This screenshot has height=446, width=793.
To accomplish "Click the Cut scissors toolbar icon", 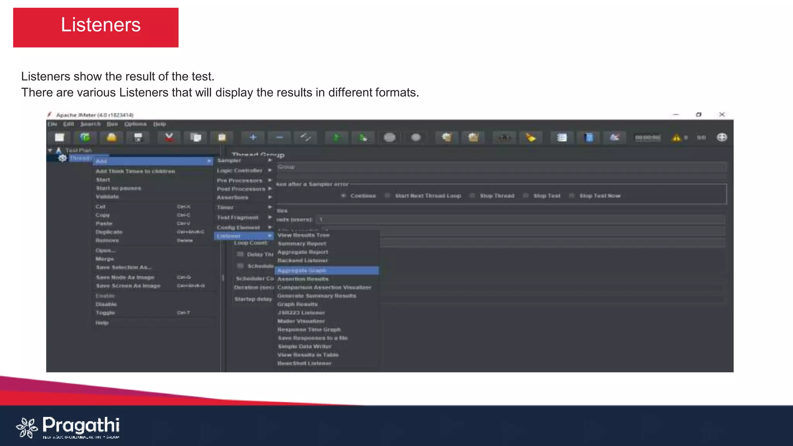I will click(169, 137).
